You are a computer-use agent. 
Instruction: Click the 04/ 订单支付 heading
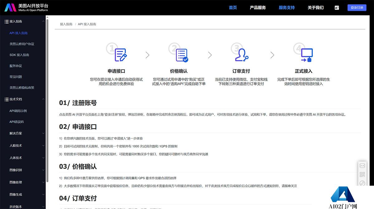pyautogui.click(x=78, y=198)
